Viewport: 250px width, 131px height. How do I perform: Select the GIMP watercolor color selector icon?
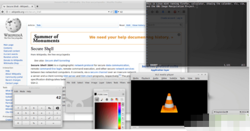102,100
